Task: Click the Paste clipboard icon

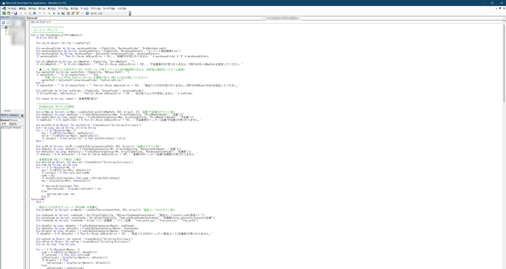Action: tap(30, 13)
